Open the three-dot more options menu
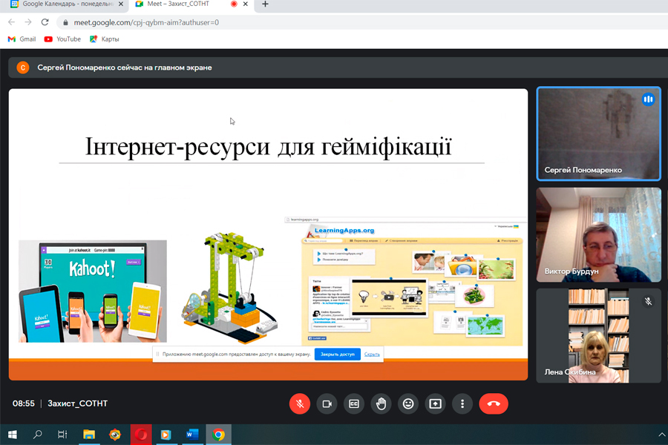Image resolution: width=668 pixels, height=445 pixels. click(x=462, y=403)
